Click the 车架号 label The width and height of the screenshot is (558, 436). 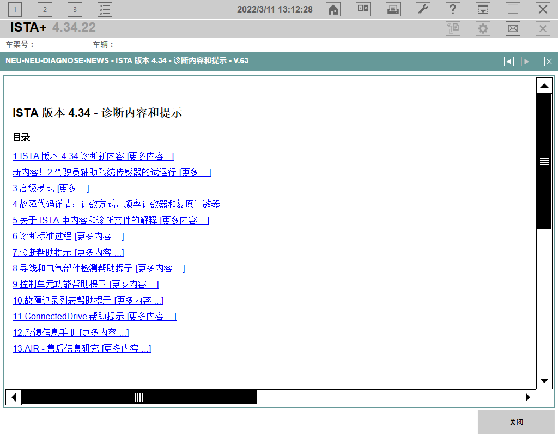click(x=20, y=45)
